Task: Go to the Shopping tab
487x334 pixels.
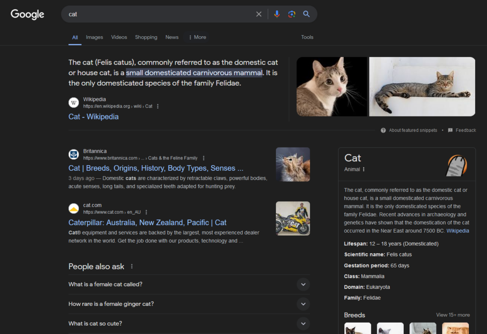Action: pos(146,37)
